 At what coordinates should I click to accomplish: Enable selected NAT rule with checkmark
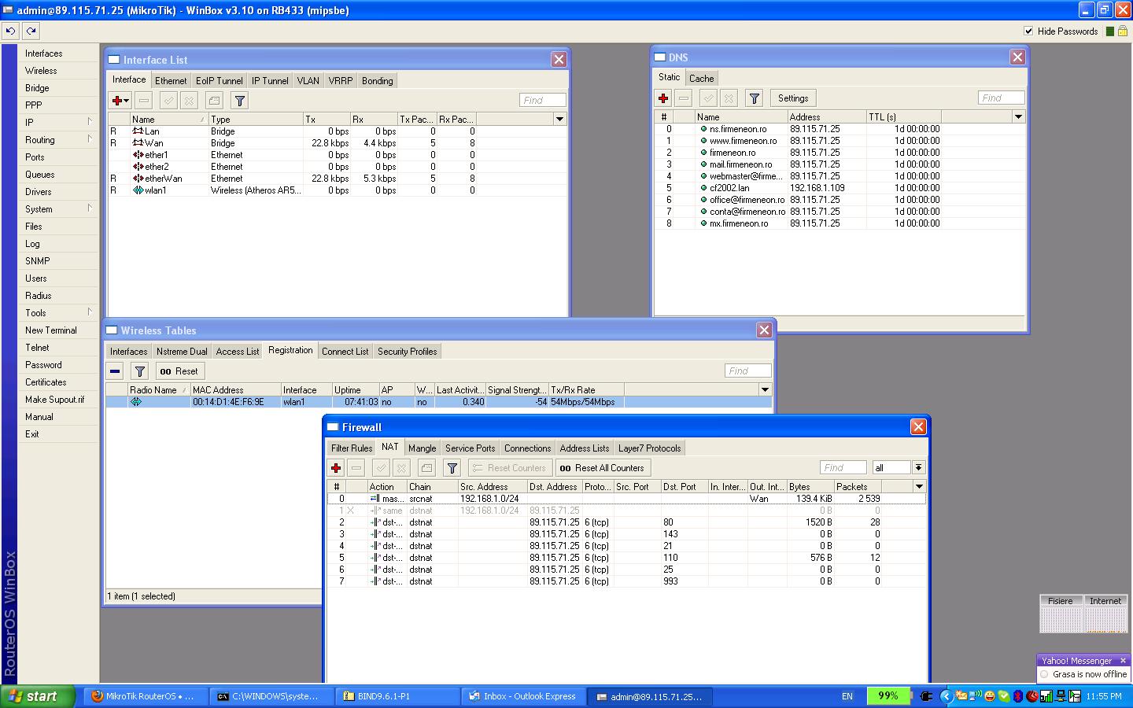pos(382,468)
